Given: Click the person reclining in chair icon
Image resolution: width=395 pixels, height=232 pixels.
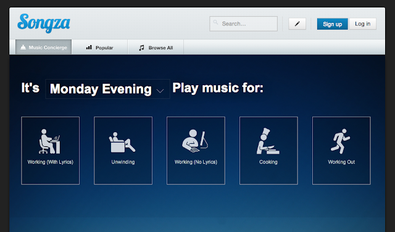Looking at the screenshot, I should (122, 142).
